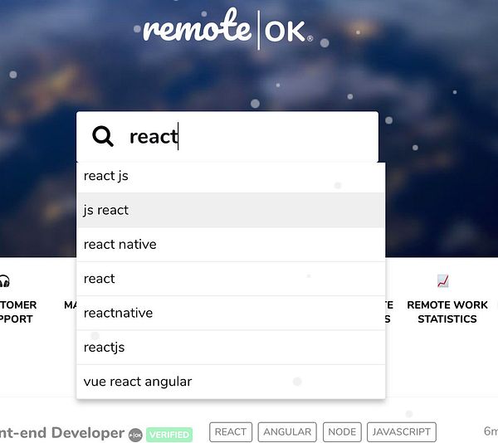498x443 pixels.
Task: Click the headphones Customer Support icon
Action: tap(4, 281)
